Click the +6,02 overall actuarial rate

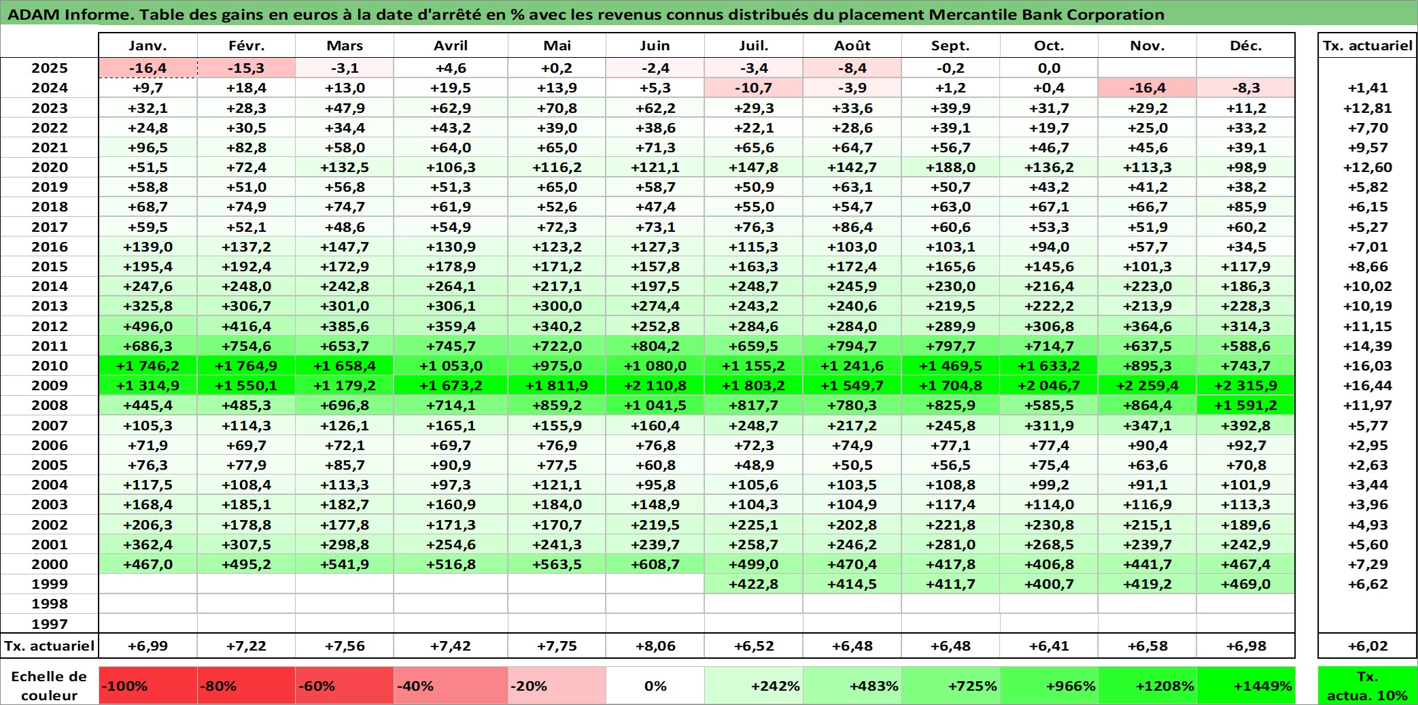tap(1368, 646)
